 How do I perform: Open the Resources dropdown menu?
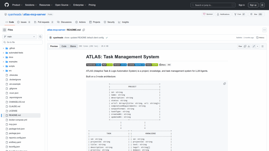click(46, 5)
